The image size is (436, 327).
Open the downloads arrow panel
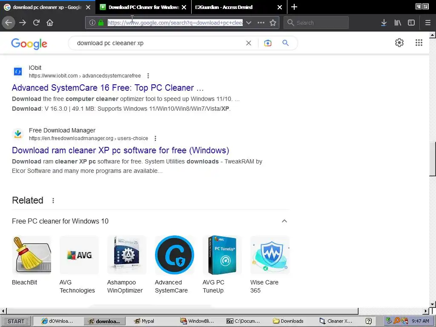pos(384,23)
